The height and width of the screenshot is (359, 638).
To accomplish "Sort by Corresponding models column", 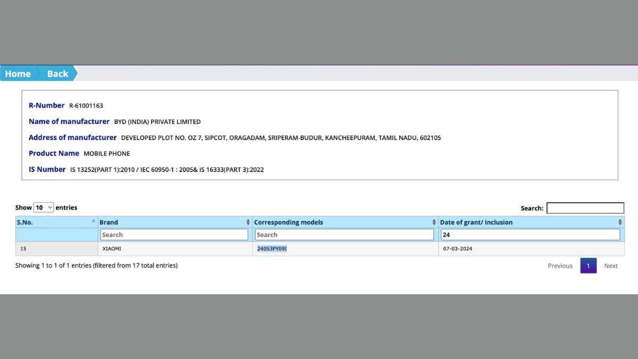I will pyautogui.click(x=345, y=222).
